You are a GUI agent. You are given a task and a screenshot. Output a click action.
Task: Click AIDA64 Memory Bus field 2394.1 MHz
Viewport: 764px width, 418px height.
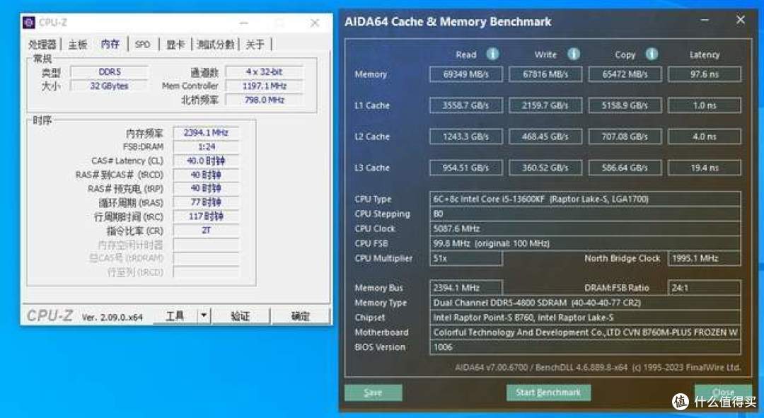(465, 287)
